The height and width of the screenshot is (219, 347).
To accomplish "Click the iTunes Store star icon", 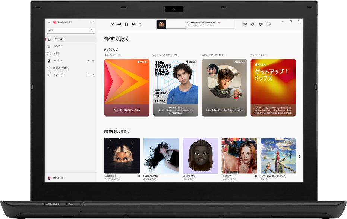I will 49,67.
